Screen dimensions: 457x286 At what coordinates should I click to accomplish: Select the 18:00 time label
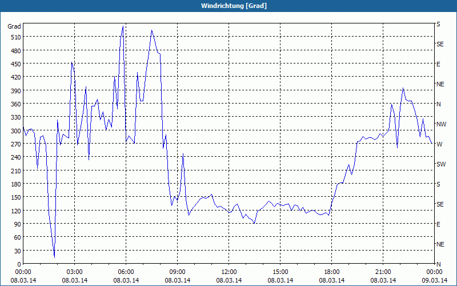(x=332, y=272)
